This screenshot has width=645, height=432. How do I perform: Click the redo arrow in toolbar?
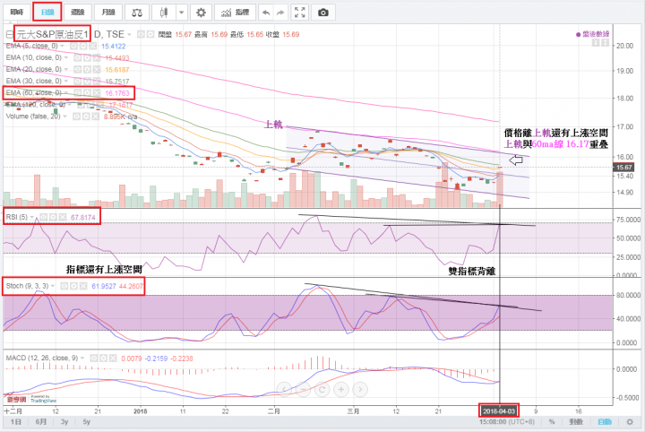click(281, 13)
